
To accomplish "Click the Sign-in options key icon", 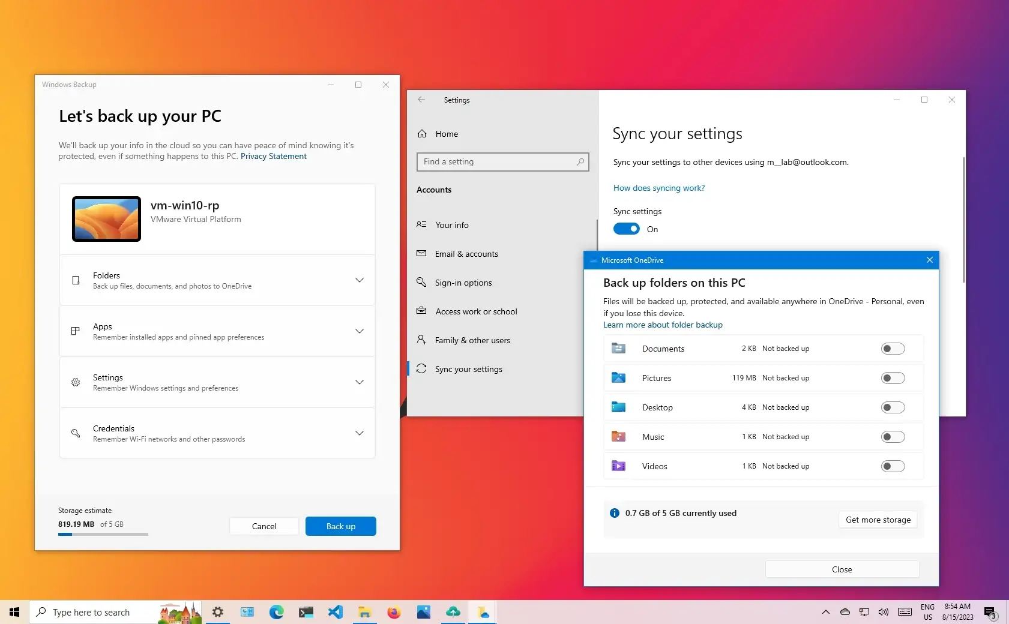I will 421,282.
